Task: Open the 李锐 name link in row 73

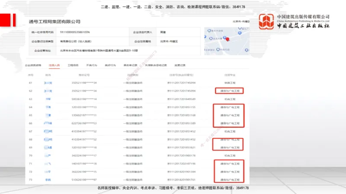Action: click(x=48, y=180)
